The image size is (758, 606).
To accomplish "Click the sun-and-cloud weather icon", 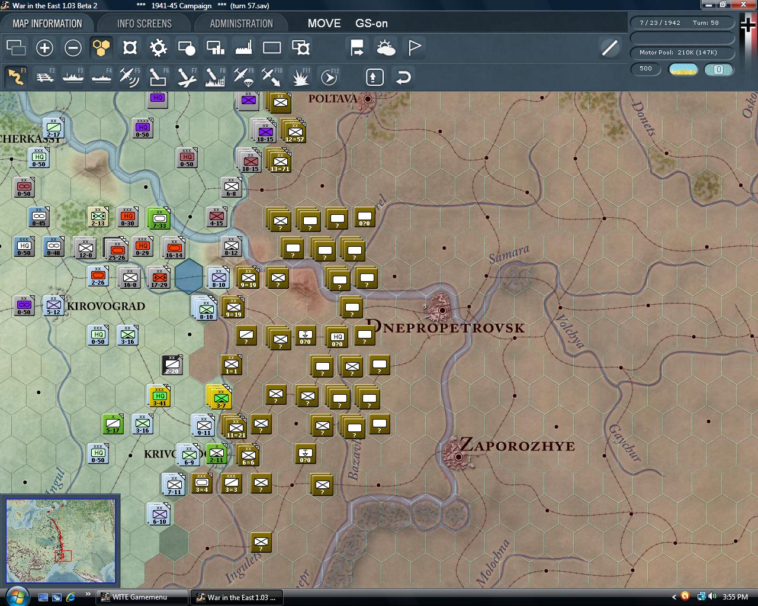I will pos(386,47).
